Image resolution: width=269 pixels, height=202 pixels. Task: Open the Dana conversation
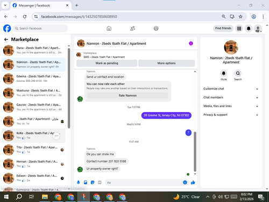pyautogui.click(x=33, y=50)
